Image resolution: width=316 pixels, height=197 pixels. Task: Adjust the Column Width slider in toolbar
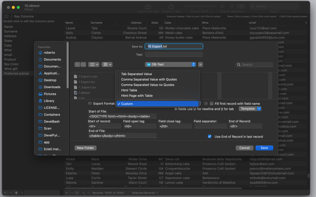click(199, 6)
